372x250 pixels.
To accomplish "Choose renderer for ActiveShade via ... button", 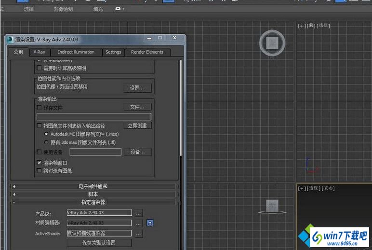I will click(x=139, y=234).
